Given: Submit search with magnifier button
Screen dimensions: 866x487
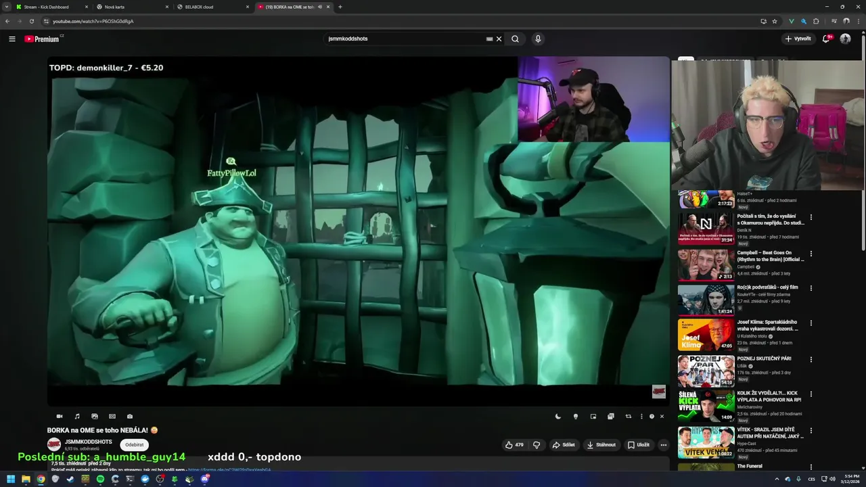Looking at the screenshot, I should (515, 39).
